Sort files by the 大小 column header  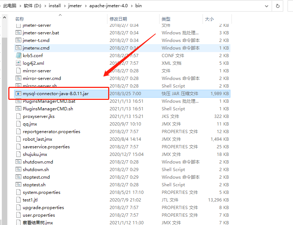pos(209,19)
